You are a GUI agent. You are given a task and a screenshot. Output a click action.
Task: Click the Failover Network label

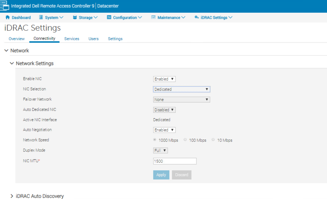(x=37, y=99)
